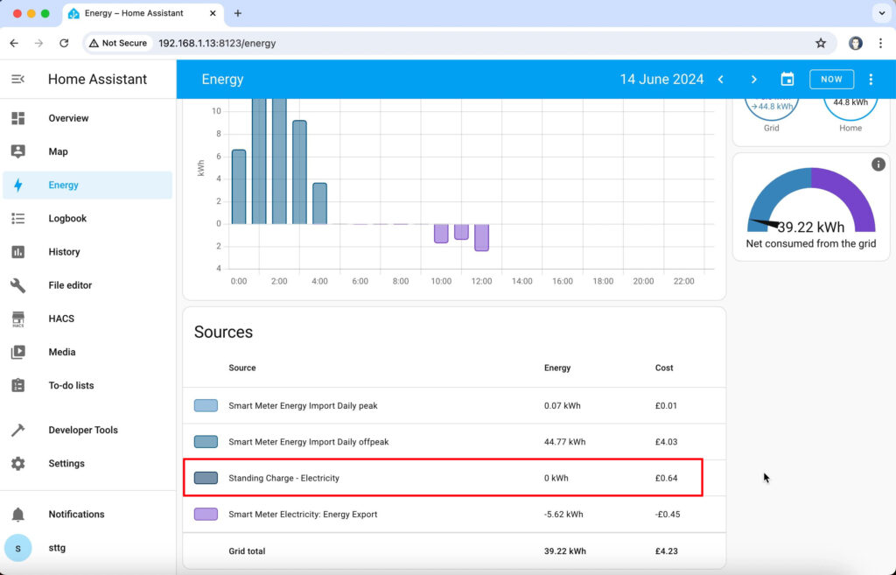Bookmark this page with the star icon

point(821,43)
